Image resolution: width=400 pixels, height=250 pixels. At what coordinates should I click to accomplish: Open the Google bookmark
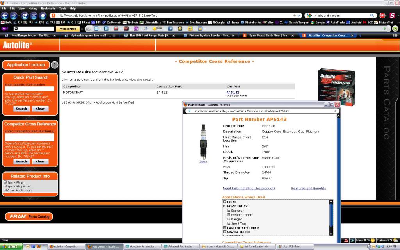(318, 22)
